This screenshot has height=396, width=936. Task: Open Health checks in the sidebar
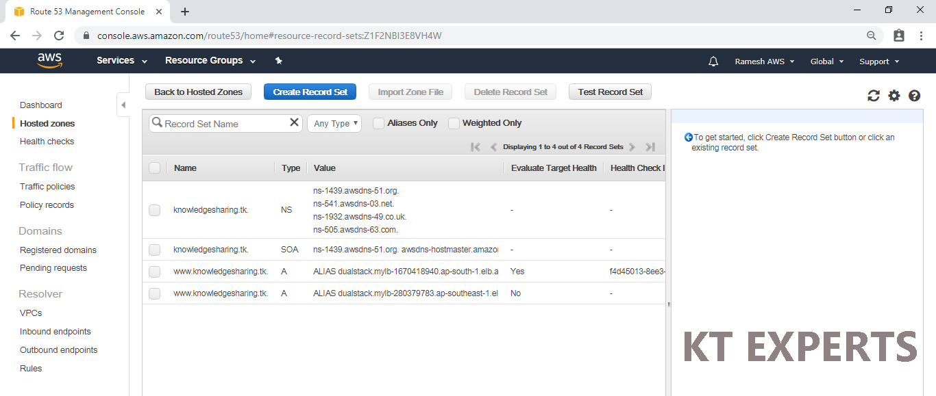(x=47, y=142)
